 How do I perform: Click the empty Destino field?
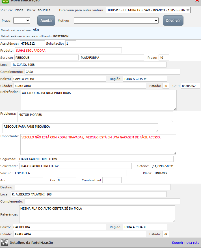pyautogui.click(x=93, y=187)
